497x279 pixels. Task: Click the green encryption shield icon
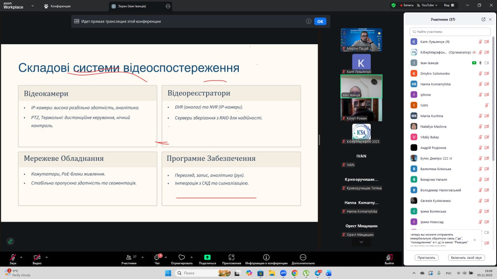click(x=394, y=5)
